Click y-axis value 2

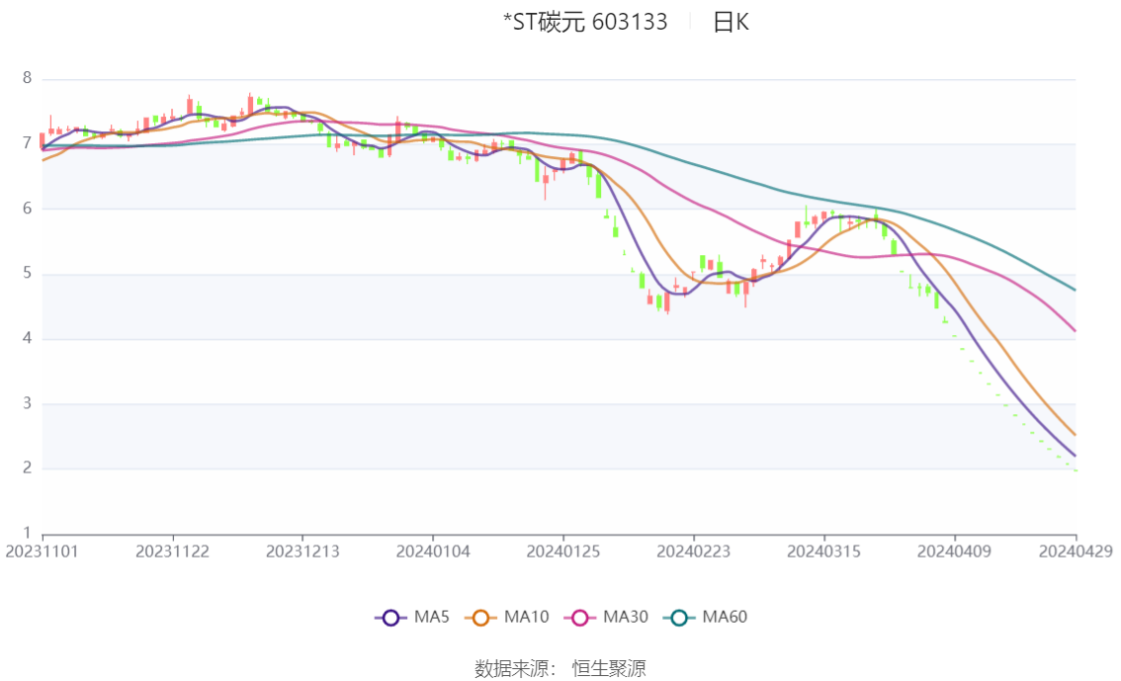point(27,468)
